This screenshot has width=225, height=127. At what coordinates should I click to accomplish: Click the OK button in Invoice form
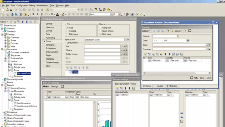click(196, 78)
